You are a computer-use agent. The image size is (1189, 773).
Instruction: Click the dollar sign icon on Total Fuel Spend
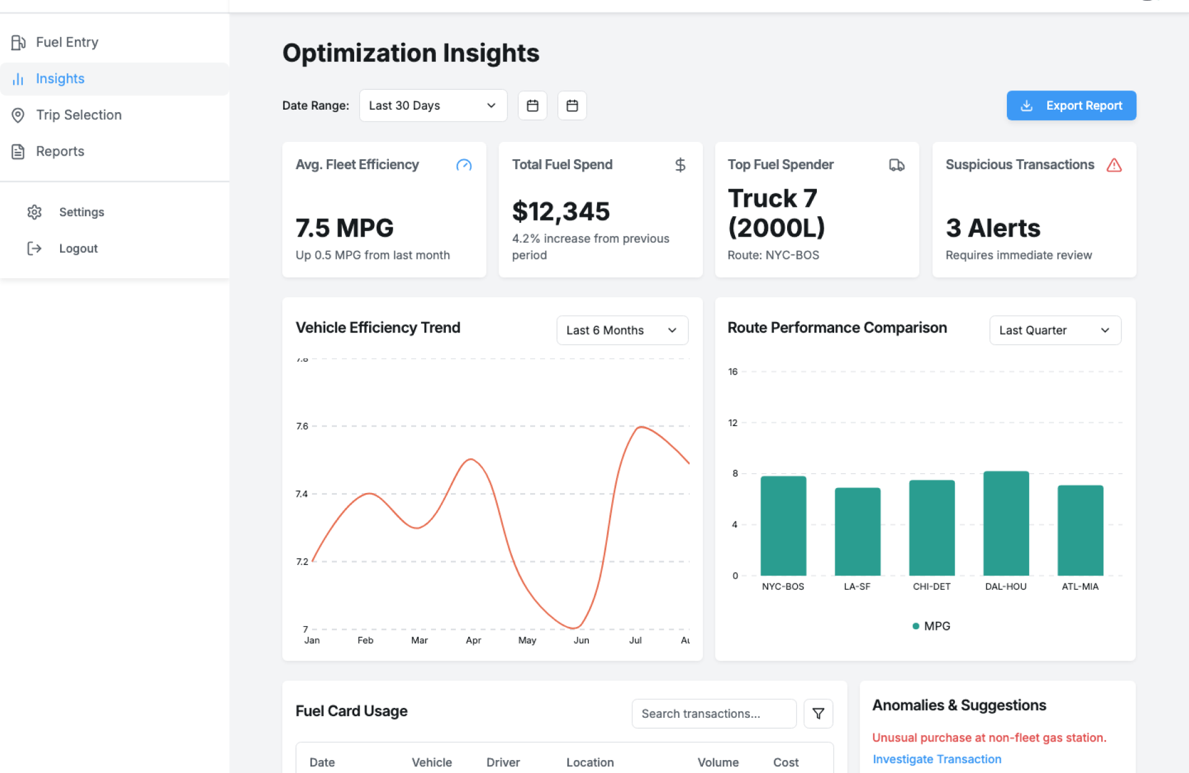tap(680, 165)
